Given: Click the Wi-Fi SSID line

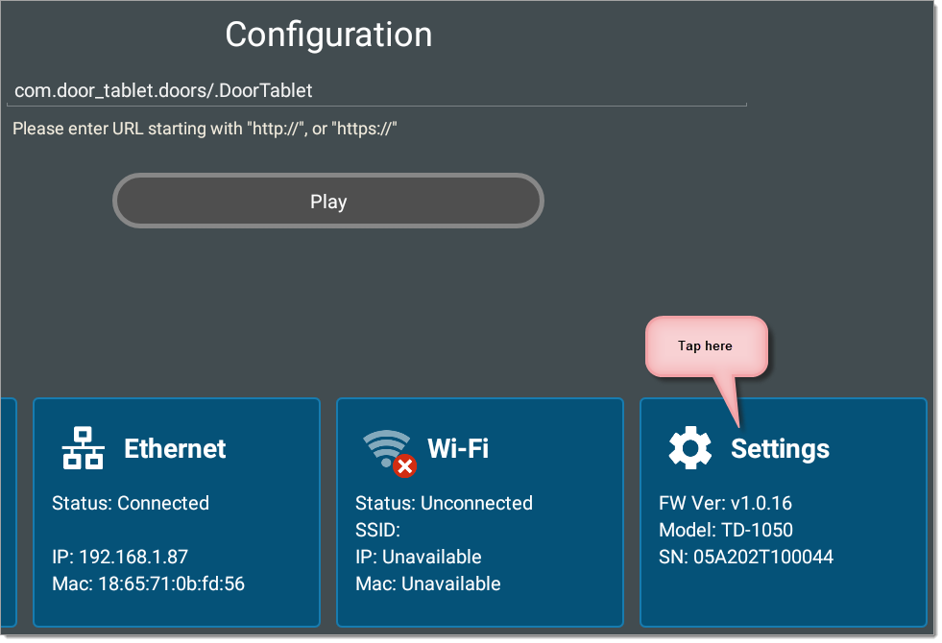Looking at the screenshot, I should 377,530.
